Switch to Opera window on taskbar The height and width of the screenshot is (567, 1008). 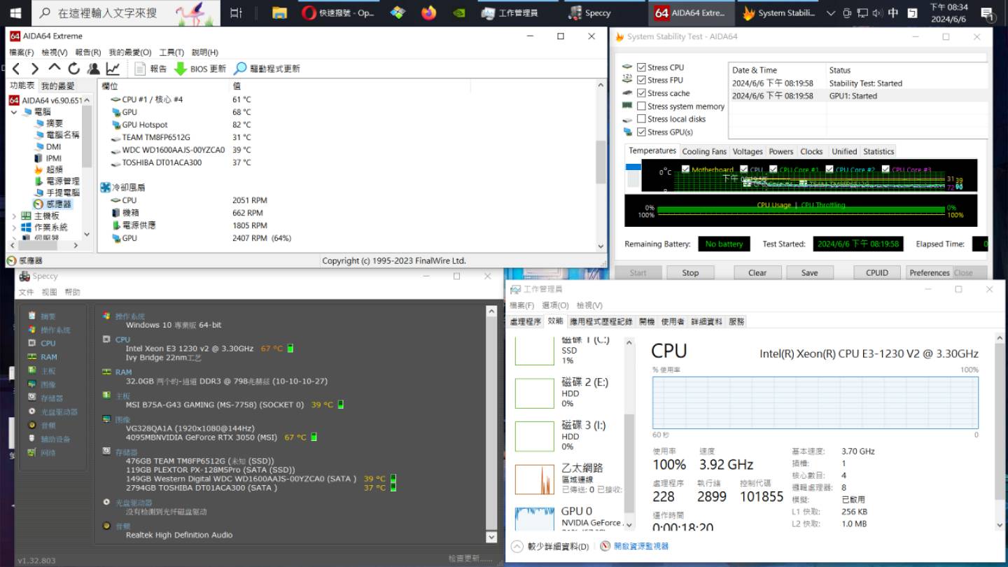click(x=338, y=13)
